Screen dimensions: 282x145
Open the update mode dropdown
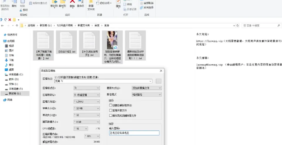pyautogui.click(x=147, y=88)
